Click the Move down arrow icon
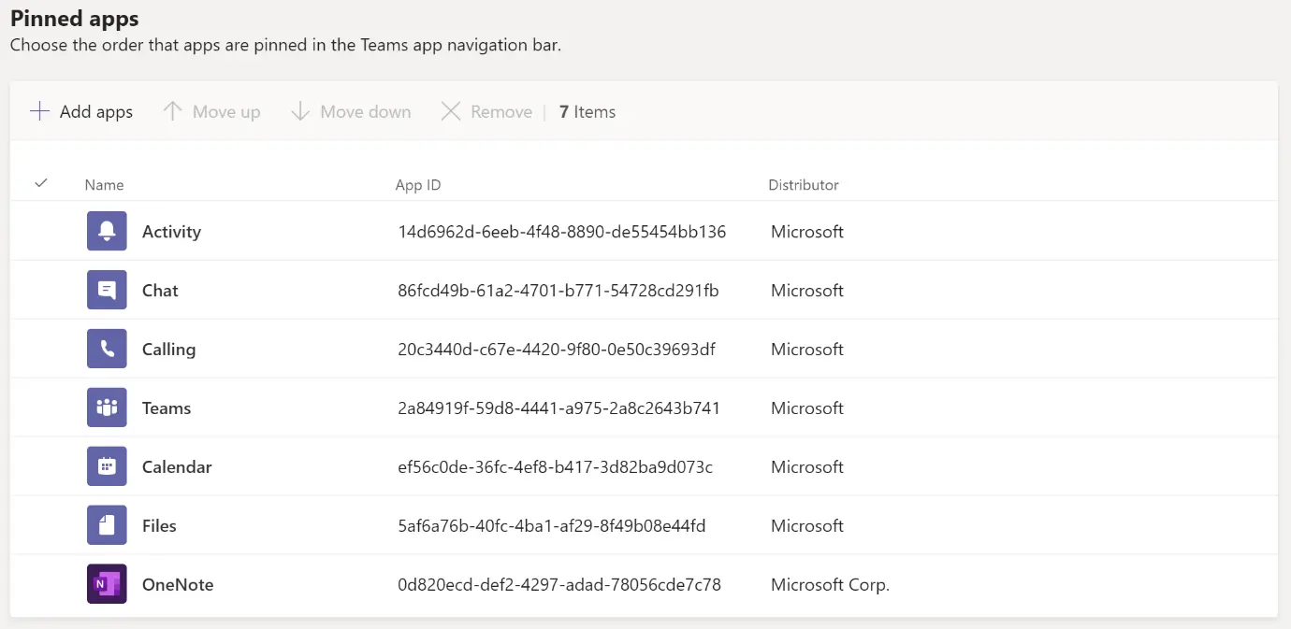The image size is (1291, 629). (299, 111)
